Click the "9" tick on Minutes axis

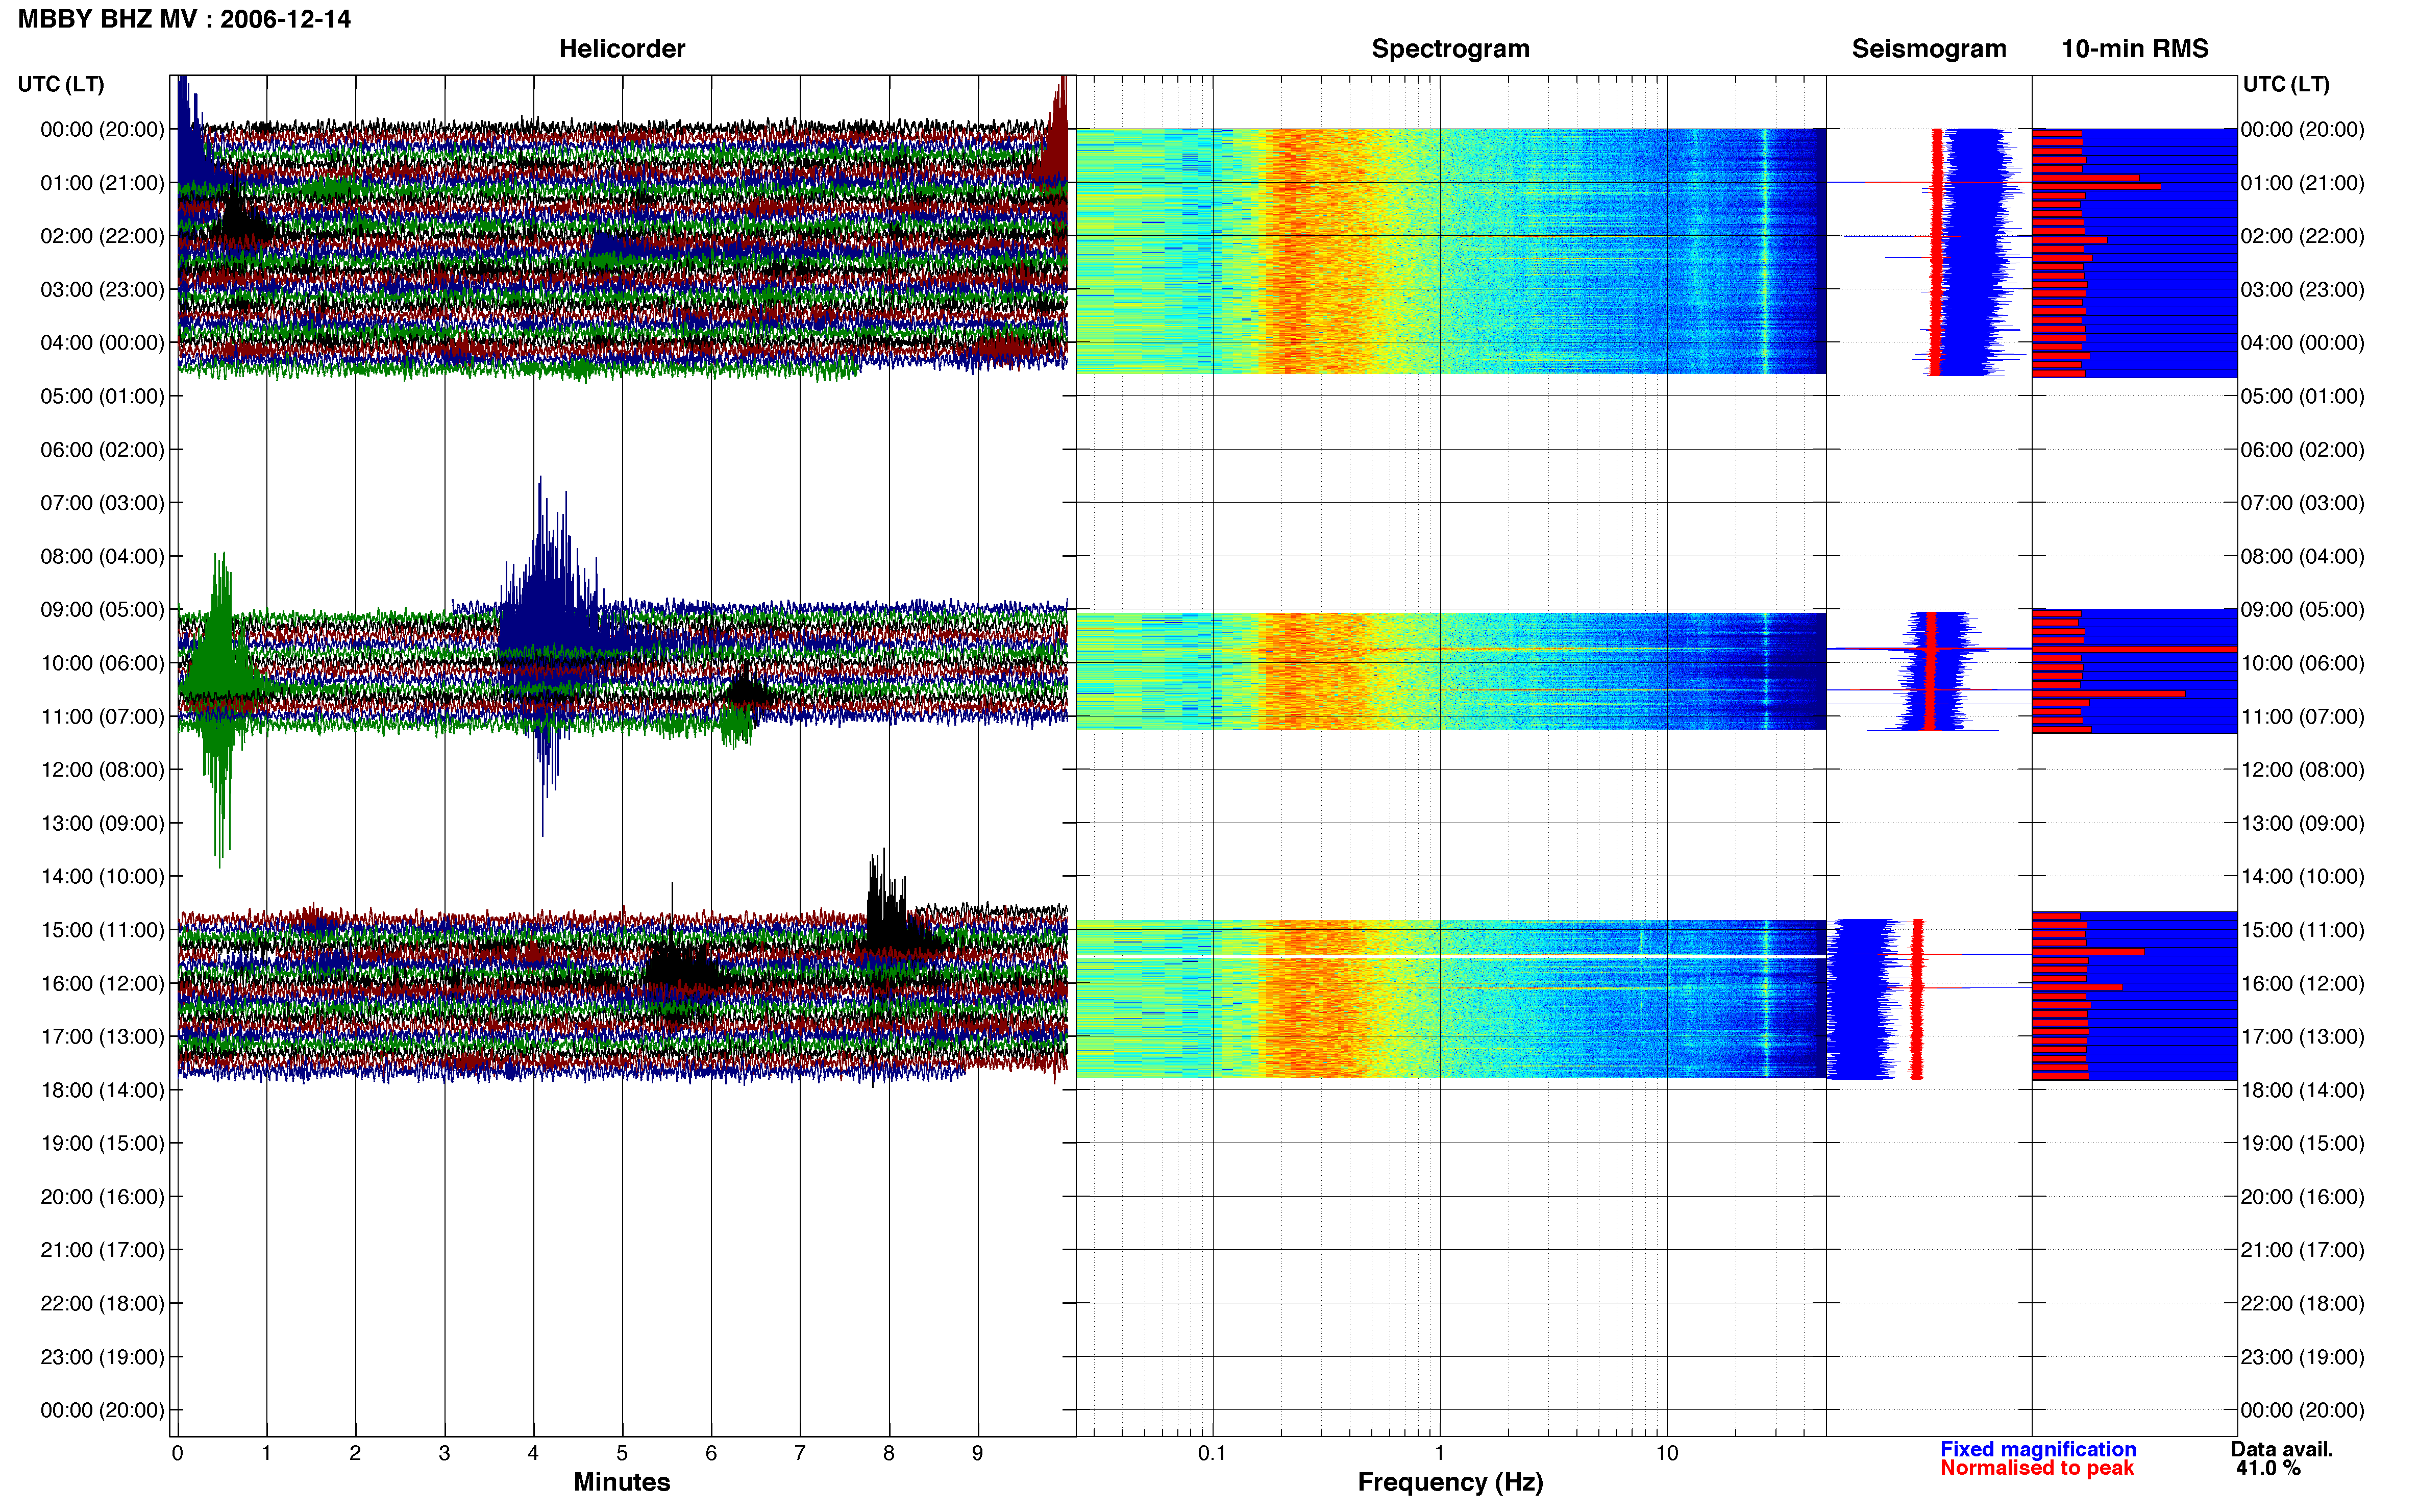(977, 1453)
